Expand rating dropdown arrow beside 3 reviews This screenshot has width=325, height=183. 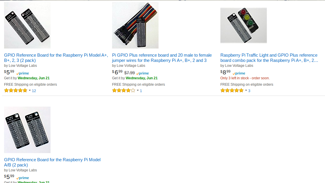pos(246,91)
